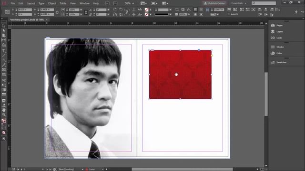305x171 pixels.
Task: Click the stroke swatch in the control panel
Action: pos(146,14)
